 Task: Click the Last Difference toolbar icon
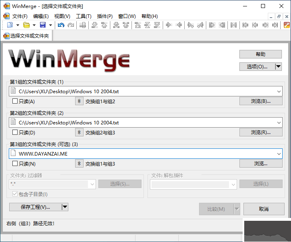[157, 25]
